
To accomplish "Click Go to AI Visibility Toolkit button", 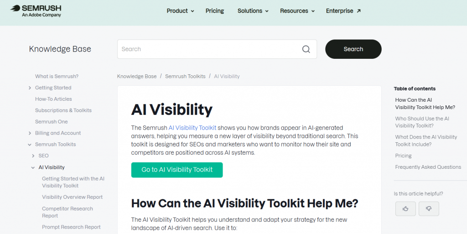I will (177, 170).
